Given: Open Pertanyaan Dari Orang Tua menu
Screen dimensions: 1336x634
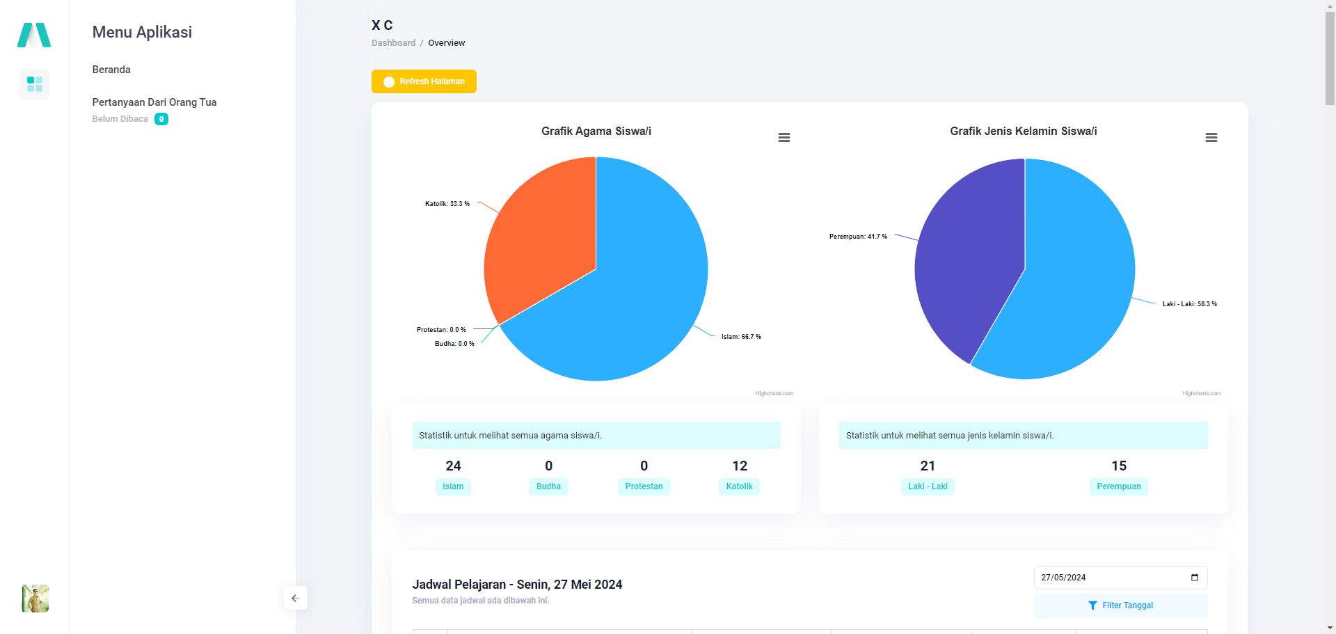Looking at the screenshot, I should click(x=154, y=102).
